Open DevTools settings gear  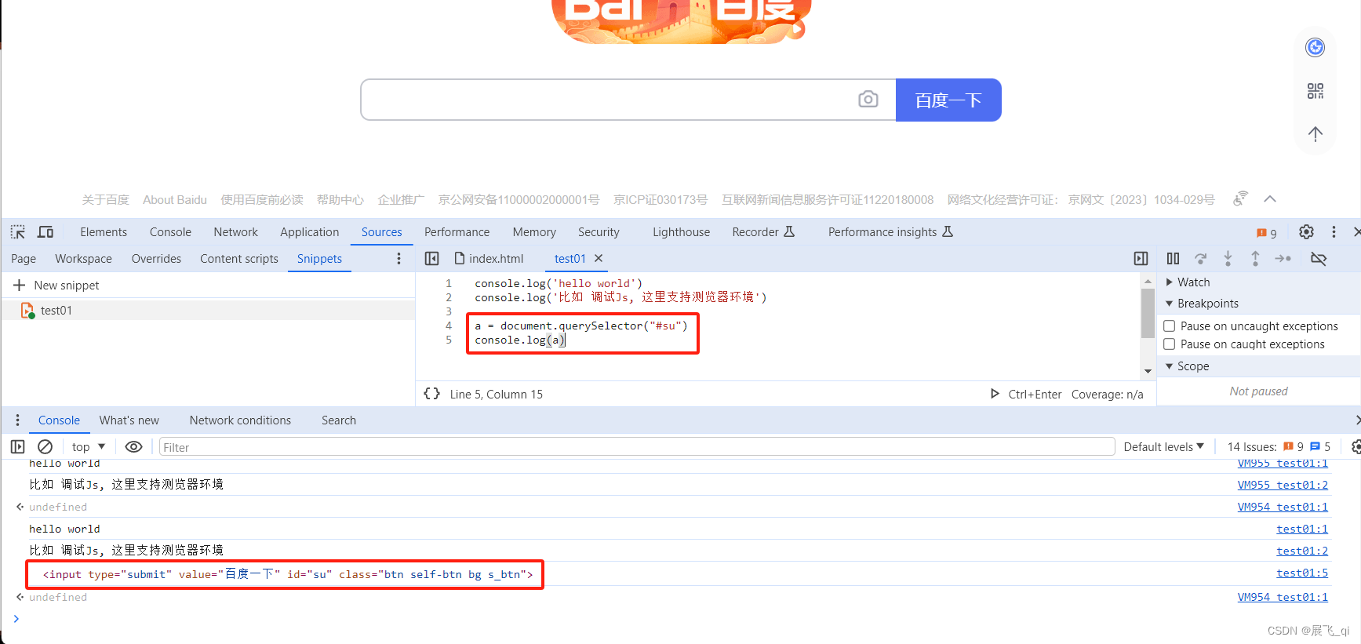(1306, 232)
